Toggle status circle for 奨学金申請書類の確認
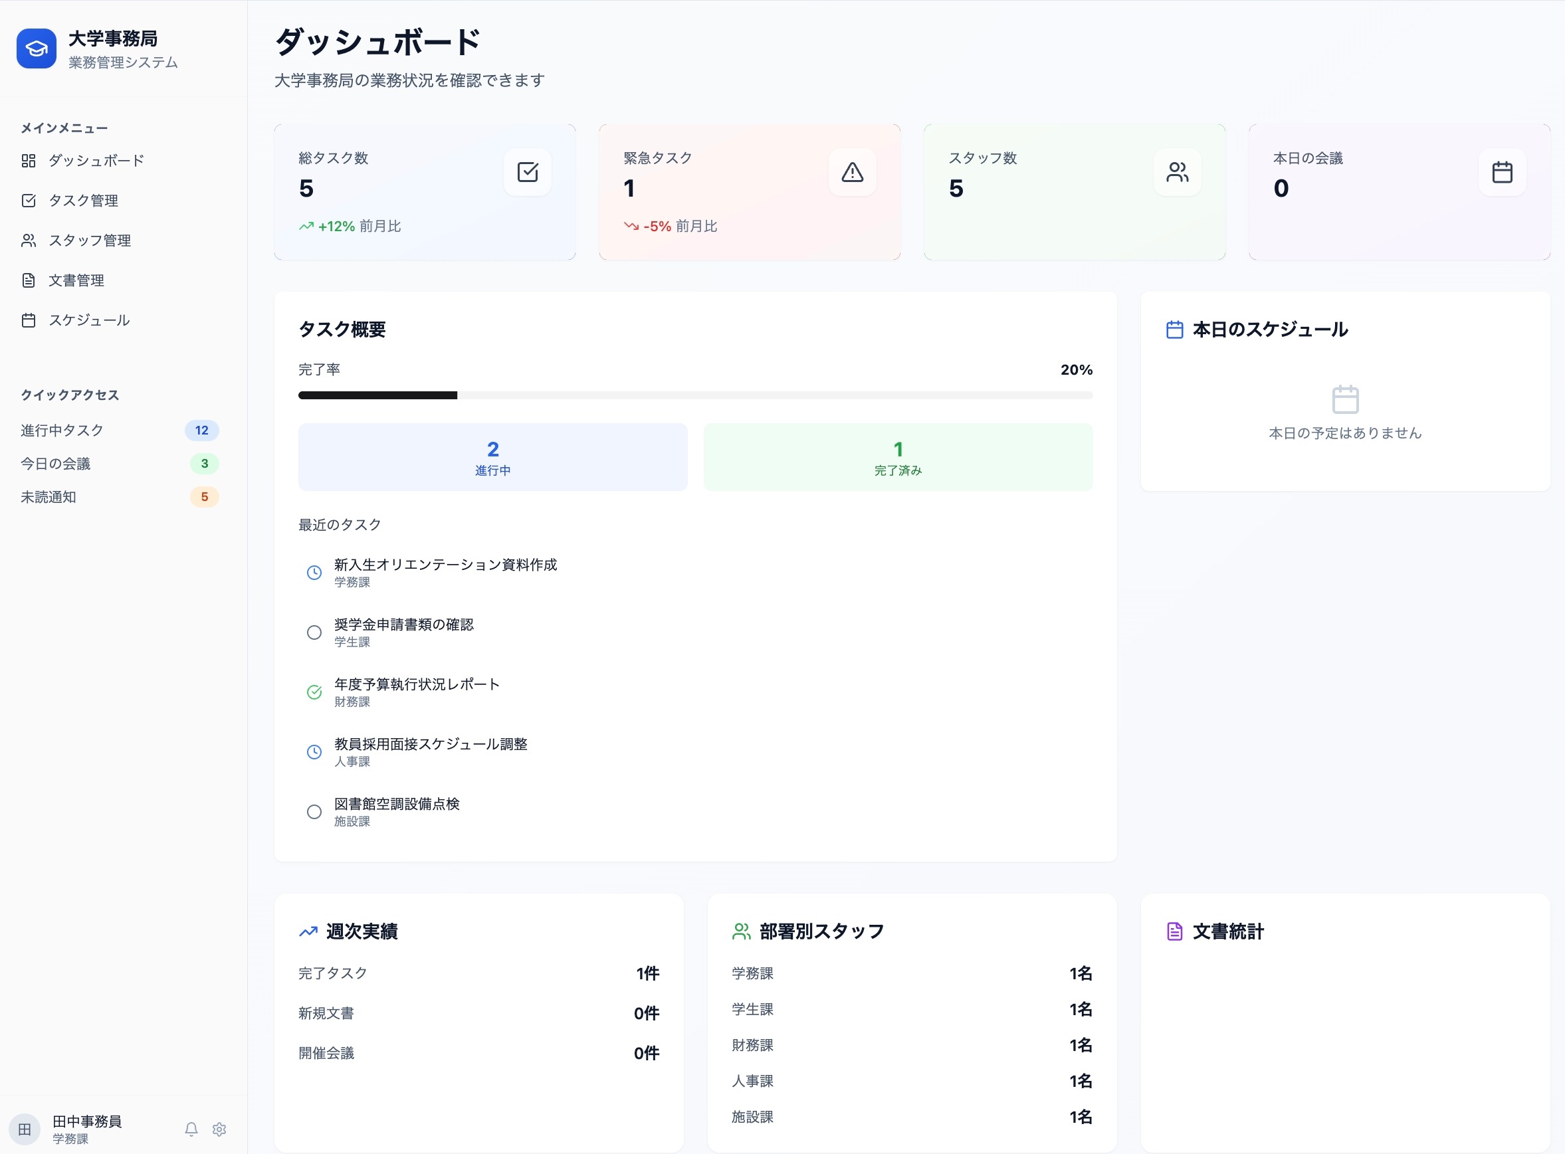 (x=314, y=632)
